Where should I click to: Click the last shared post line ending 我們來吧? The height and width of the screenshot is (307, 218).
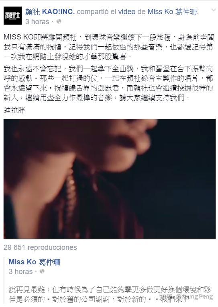[x=99, y=299]
